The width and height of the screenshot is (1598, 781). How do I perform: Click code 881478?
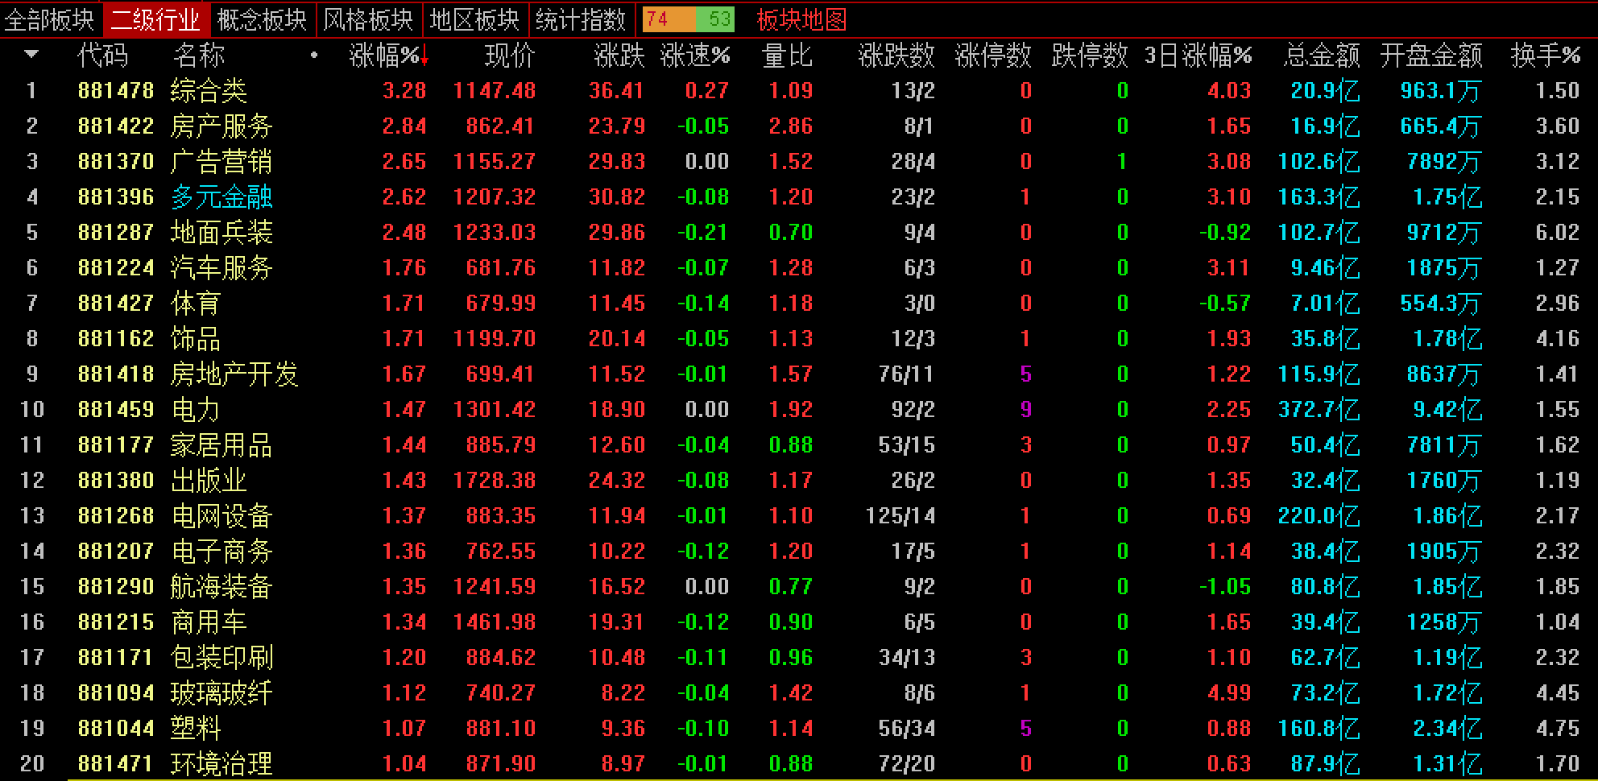coord(116,90)
